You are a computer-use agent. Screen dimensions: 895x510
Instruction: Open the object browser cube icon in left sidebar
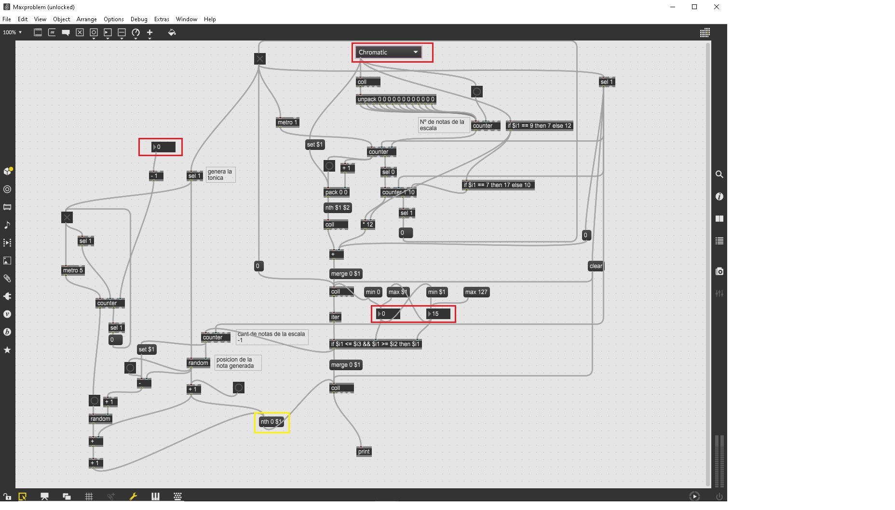pos(7,171)
